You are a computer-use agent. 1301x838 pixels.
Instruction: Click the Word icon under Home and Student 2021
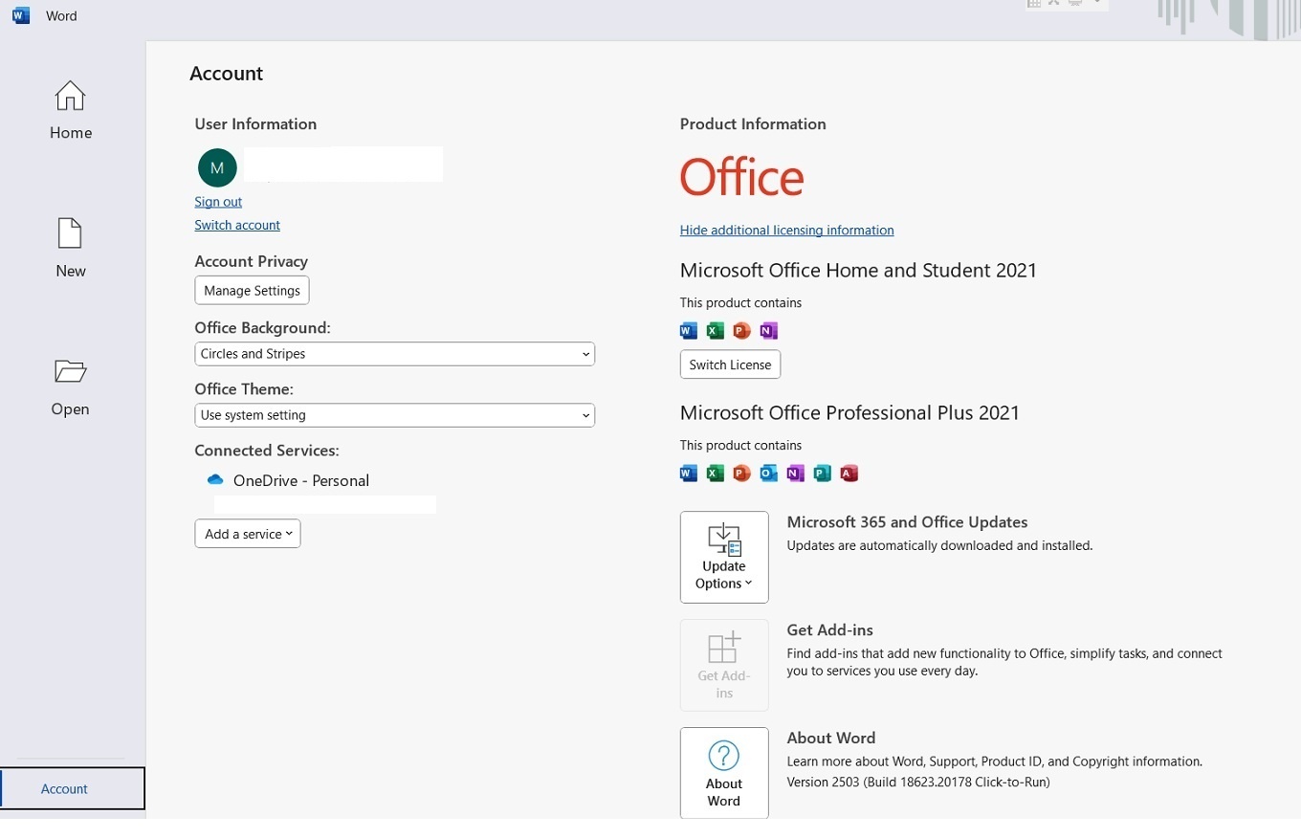(689, 331)
